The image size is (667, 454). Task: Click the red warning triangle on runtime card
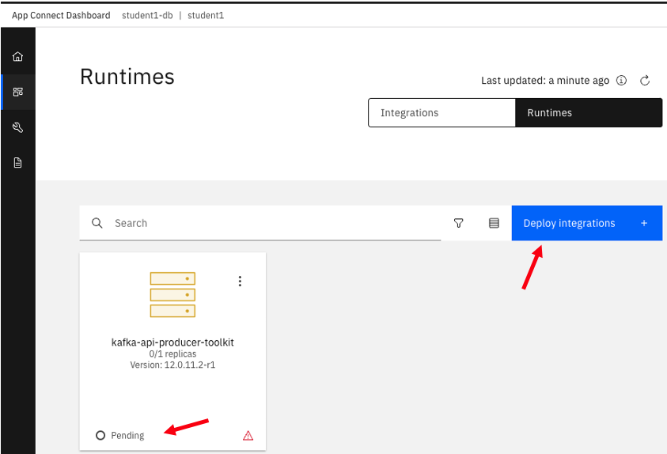(248, 435)
